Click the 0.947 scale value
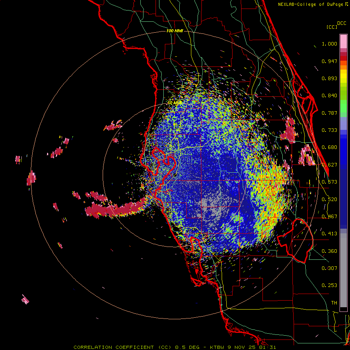 pyautogui.click(x=329, y=61)
